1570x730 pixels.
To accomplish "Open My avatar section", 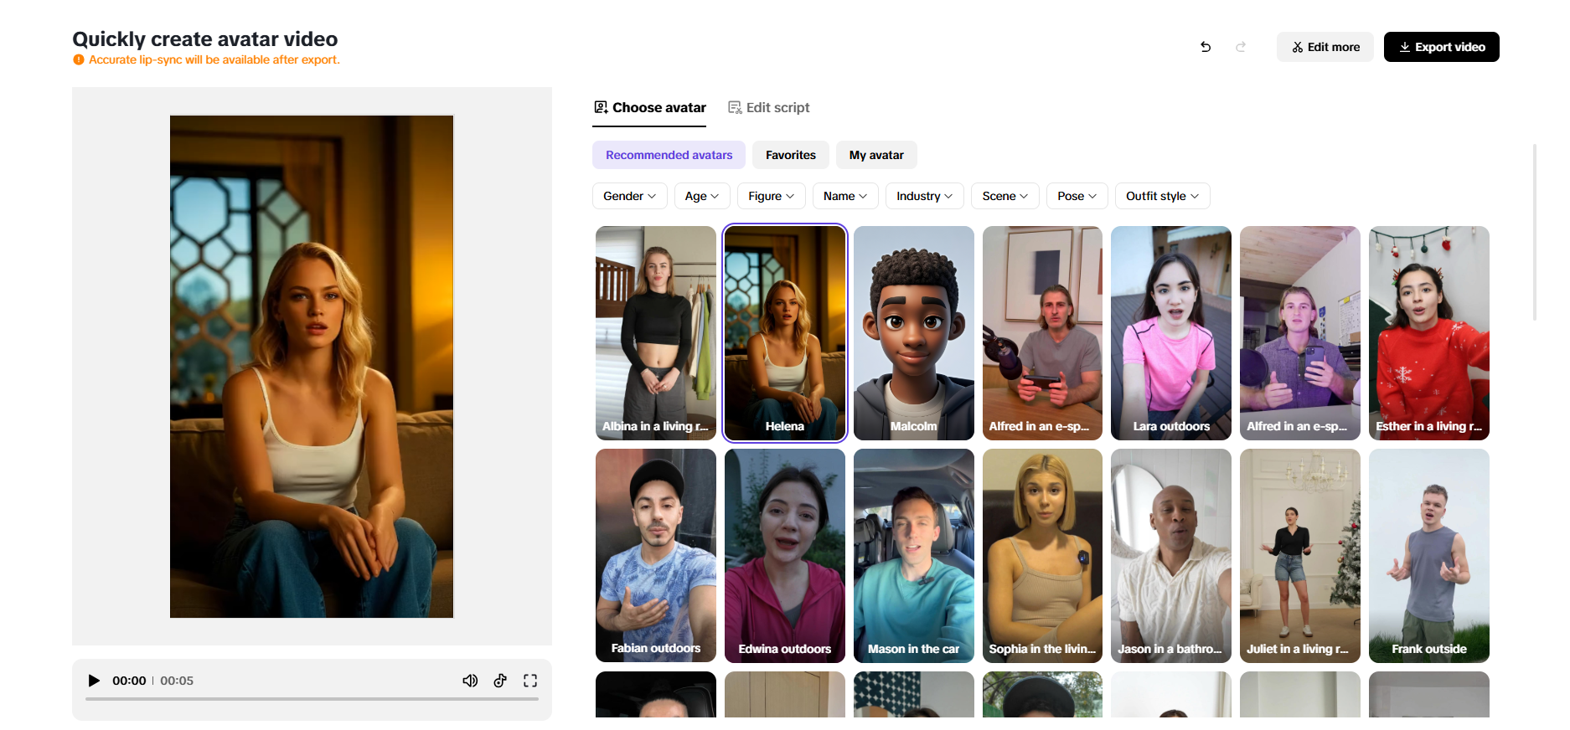I will (876, 155).
